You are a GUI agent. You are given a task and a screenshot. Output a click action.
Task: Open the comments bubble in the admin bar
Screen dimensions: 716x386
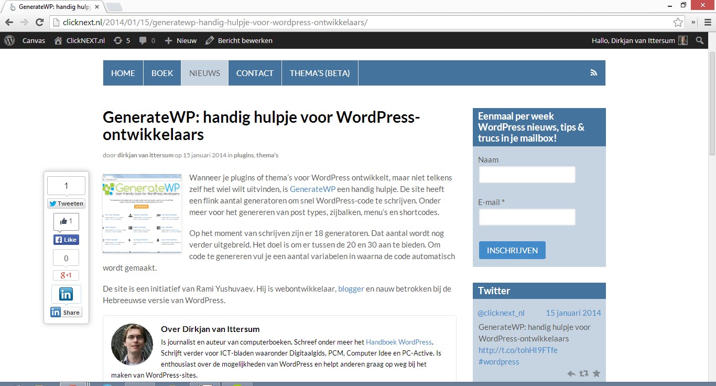click(x=147, y=40)
